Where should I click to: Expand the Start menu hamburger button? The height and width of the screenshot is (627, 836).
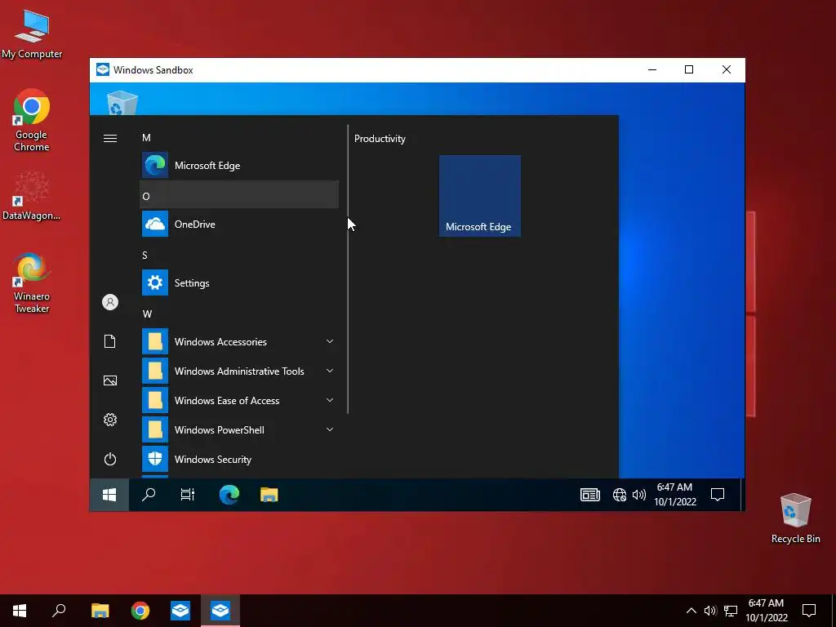pos(110,139)
